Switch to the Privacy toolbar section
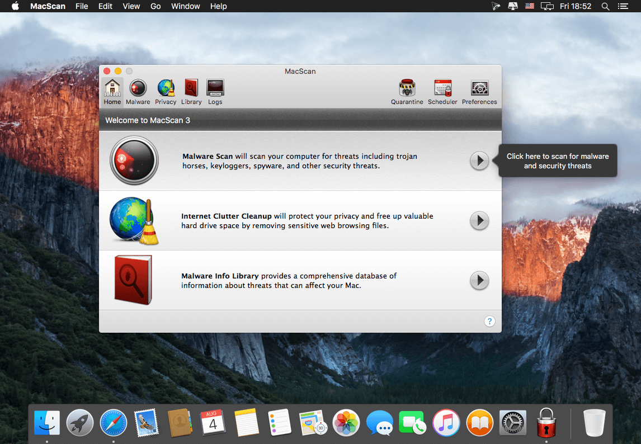 166,92
